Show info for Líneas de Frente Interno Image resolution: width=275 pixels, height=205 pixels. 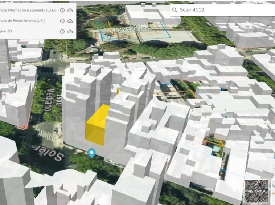62,21
